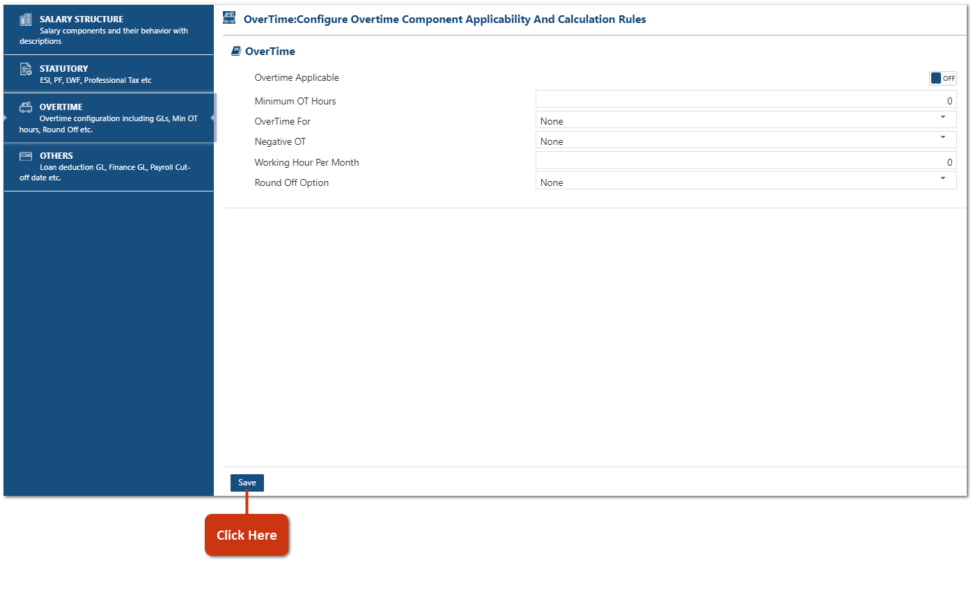Click the Round Off Option dropdown arrow
The width and height of the screenshot is (973, 594).
tap(943, 178)
